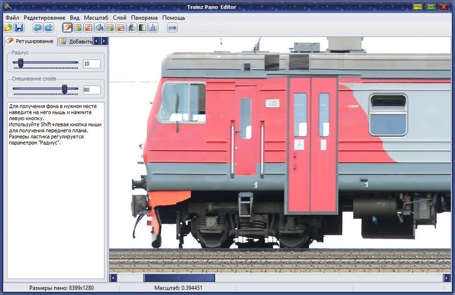Screen dimensions: 455x295
Task: Click the Смешивание слоёв field showing 80
Action: point(92,90)
